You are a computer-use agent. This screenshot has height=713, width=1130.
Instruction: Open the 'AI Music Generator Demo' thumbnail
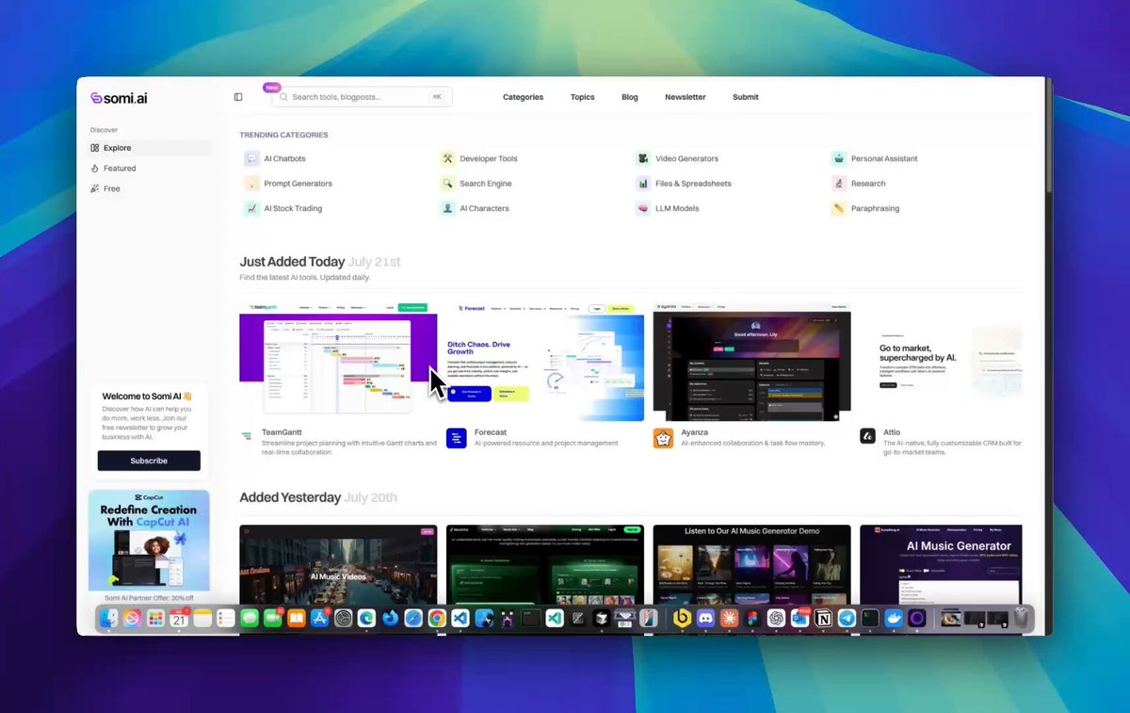click(751, 565)
